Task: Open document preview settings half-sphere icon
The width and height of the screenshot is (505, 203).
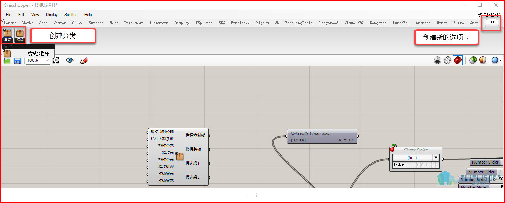Action: [483, 60]
